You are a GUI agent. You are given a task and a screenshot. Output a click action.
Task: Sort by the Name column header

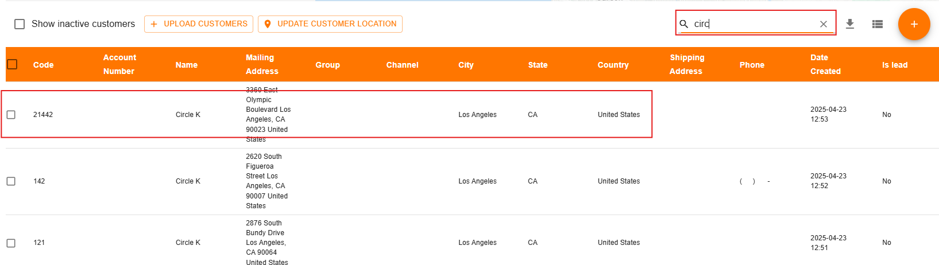187,65
